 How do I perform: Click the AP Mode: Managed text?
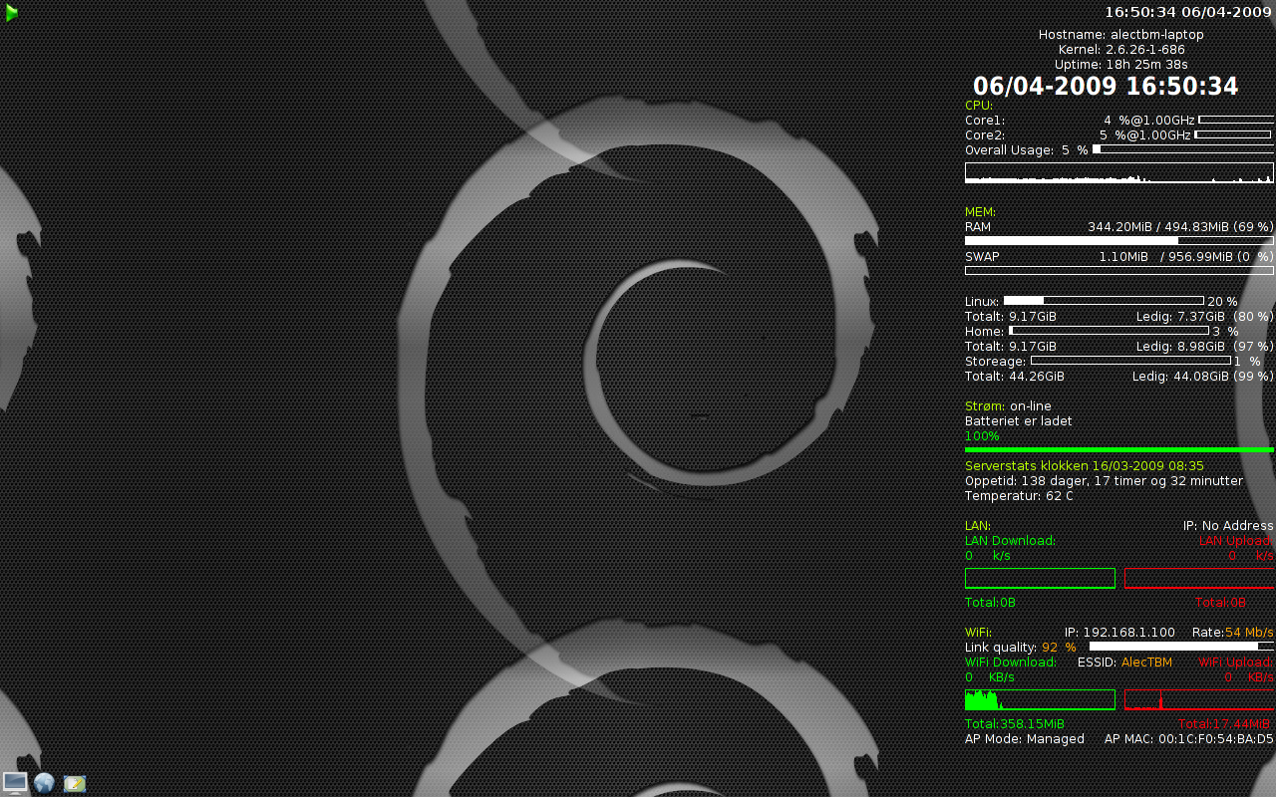tap(1025, 739)
